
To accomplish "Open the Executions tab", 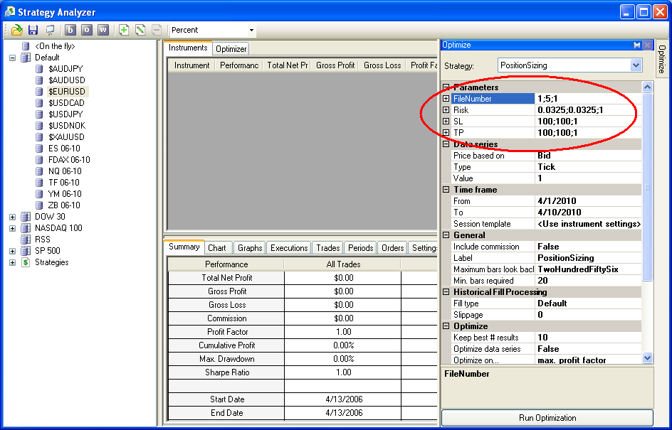I will tap(289, 248).
